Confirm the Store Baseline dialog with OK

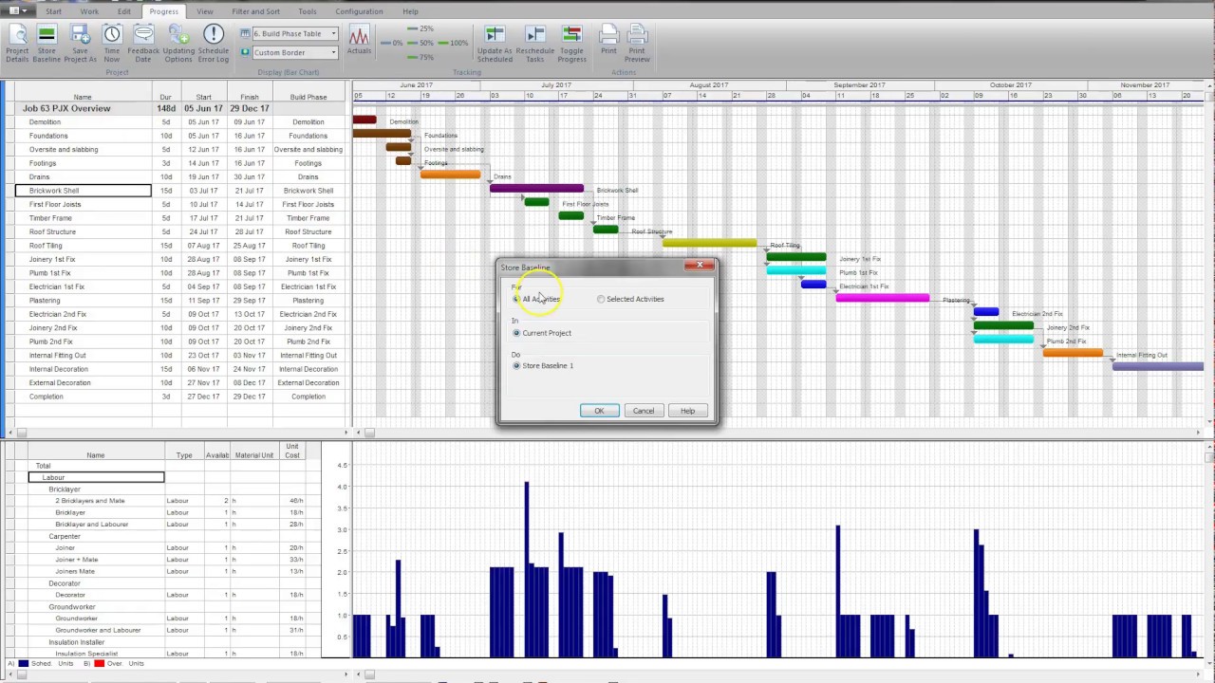tap(599, 411)
